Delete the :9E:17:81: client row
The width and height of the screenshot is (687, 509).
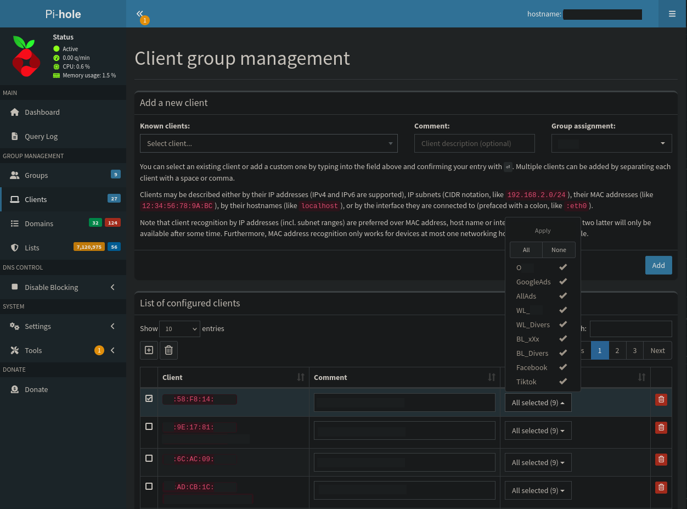661,427
